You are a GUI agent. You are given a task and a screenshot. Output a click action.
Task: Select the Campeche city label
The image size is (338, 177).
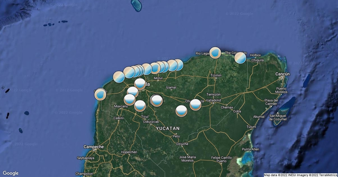94,147
